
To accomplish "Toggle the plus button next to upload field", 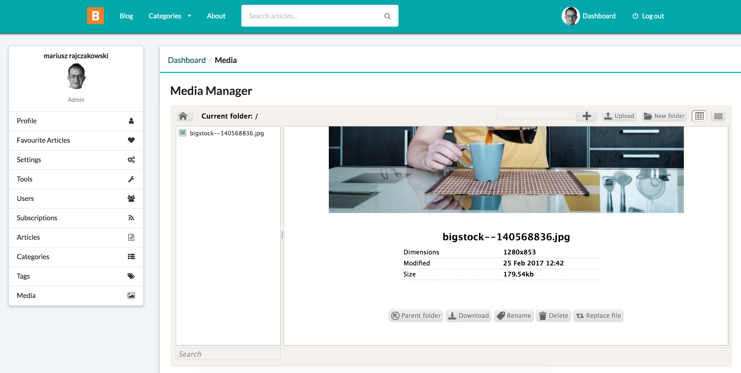I will 587,115.
